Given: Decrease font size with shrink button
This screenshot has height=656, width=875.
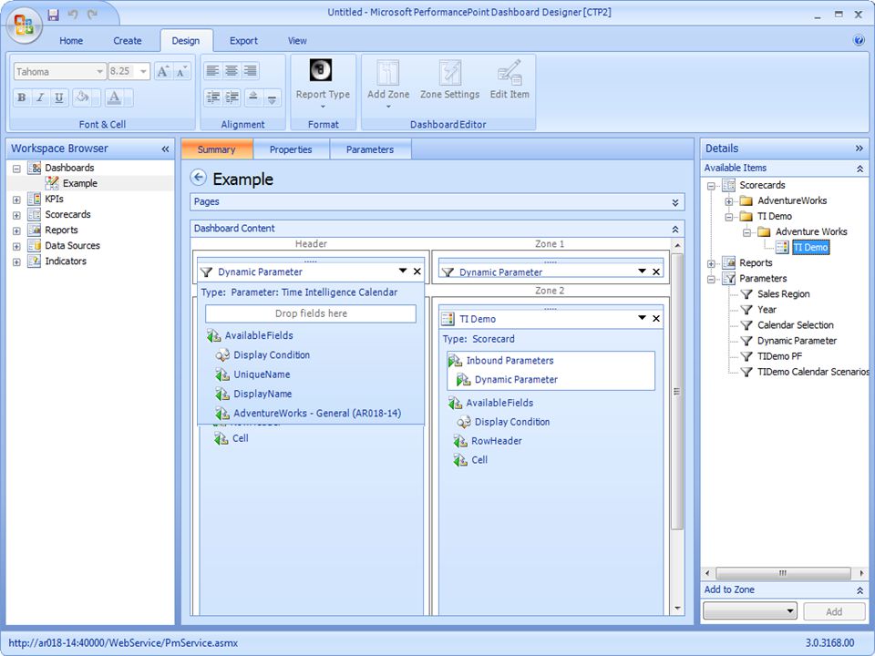Looking at the screenshot, I should pyautogui.click(x=182, y=71).
